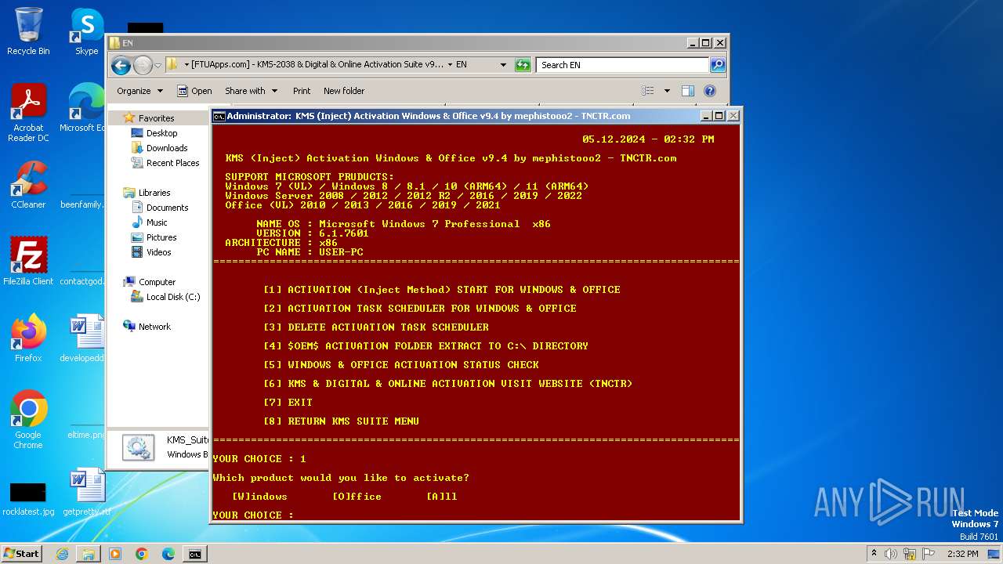Select Favorites in navigation pane
This screenshot has width=1003, height=564.
[x=156, y=118]
